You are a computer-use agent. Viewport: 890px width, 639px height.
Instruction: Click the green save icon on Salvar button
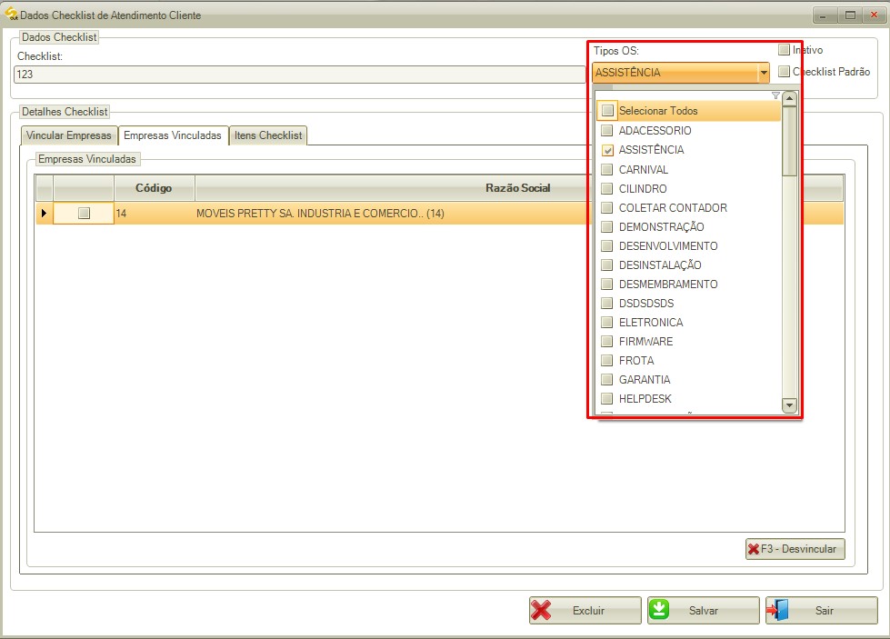(657, 610)
